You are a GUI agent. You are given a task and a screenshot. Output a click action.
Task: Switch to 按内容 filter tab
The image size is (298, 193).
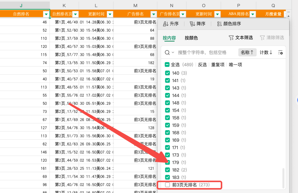pos(169,38)
